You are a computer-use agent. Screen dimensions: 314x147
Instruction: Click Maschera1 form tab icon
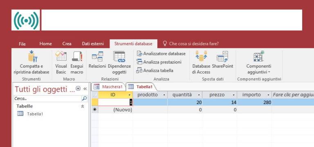tap(96, 87)
